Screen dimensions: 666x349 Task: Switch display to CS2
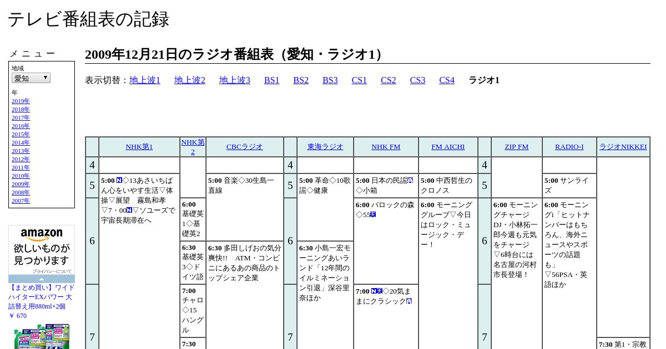tap(389, 80)
